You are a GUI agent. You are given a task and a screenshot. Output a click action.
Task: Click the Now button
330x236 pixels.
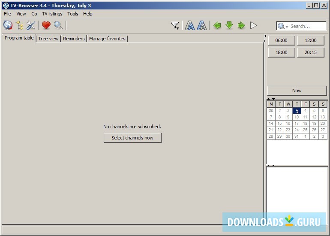[x=297, y=91]
